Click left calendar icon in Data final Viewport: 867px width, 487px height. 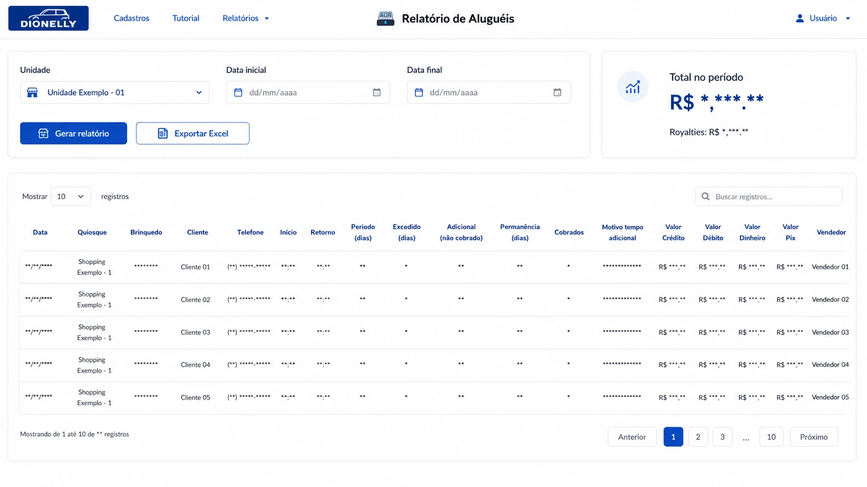pos(419,92)
